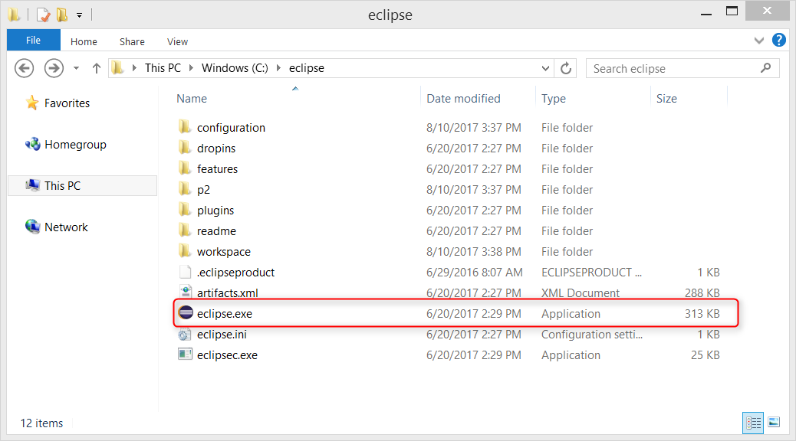
Task: Select This PC in the navigation pane
Action: 82,185
